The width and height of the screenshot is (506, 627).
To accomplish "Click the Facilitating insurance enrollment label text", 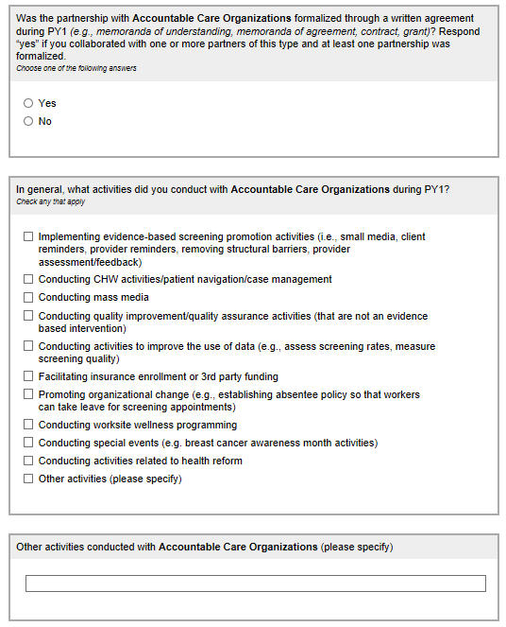I will pyautogui.click(x=158, y=376).
